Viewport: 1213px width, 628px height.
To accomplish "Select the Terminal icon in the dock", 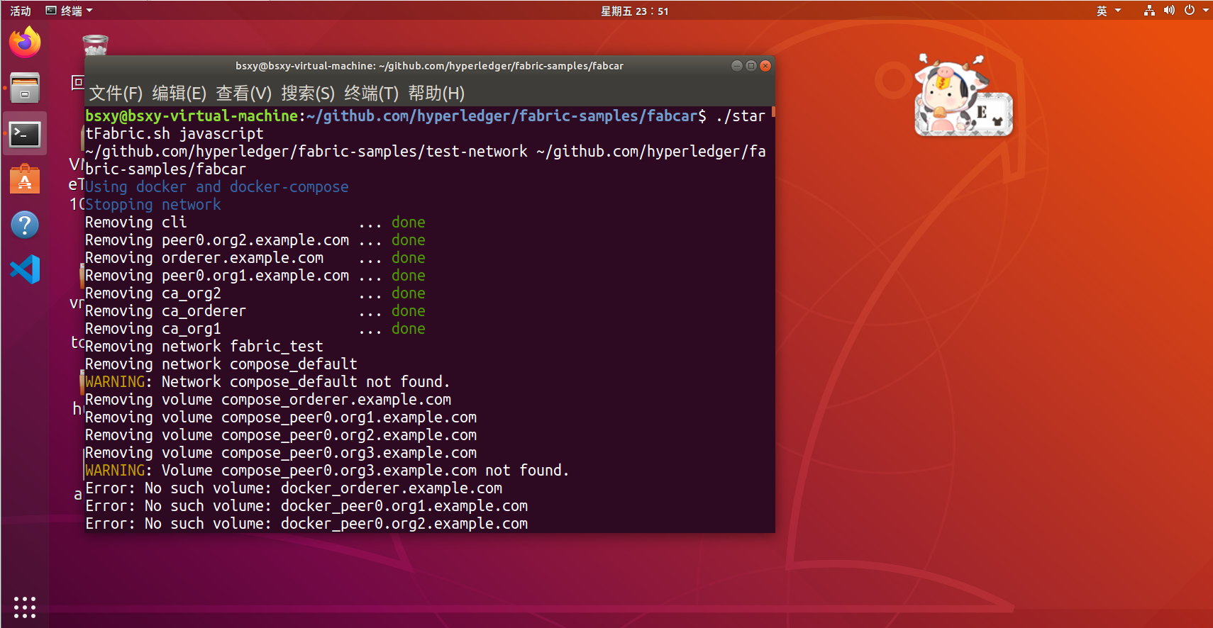I will [x=25, y=133].
